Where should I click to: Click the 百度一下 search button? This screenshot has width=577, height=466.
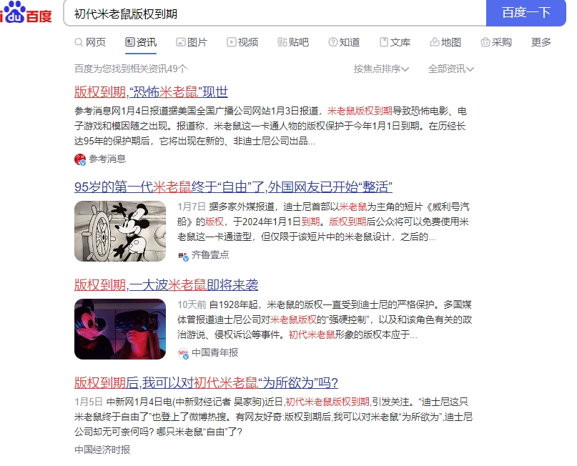pyautogui.click(x=526, y=13)
